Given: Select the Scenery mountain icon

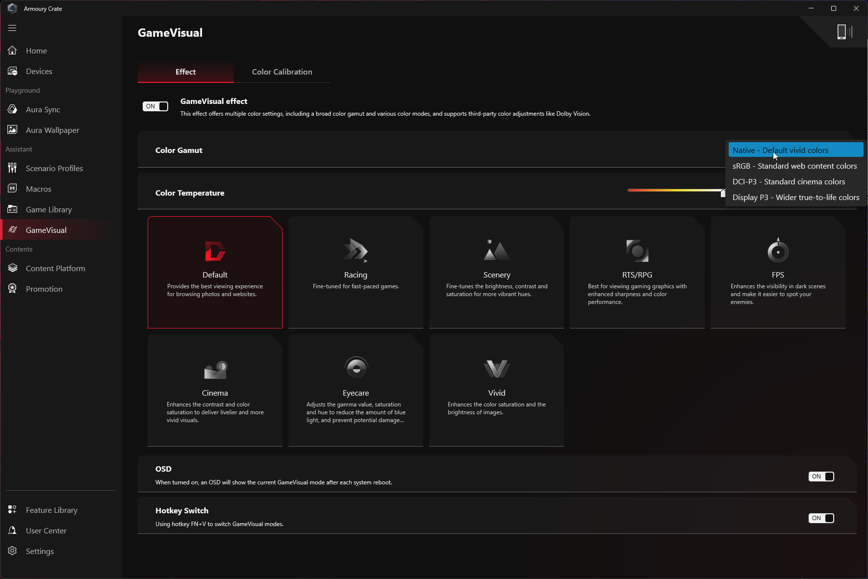Looking at the screenshot, I should click(496, 250).
